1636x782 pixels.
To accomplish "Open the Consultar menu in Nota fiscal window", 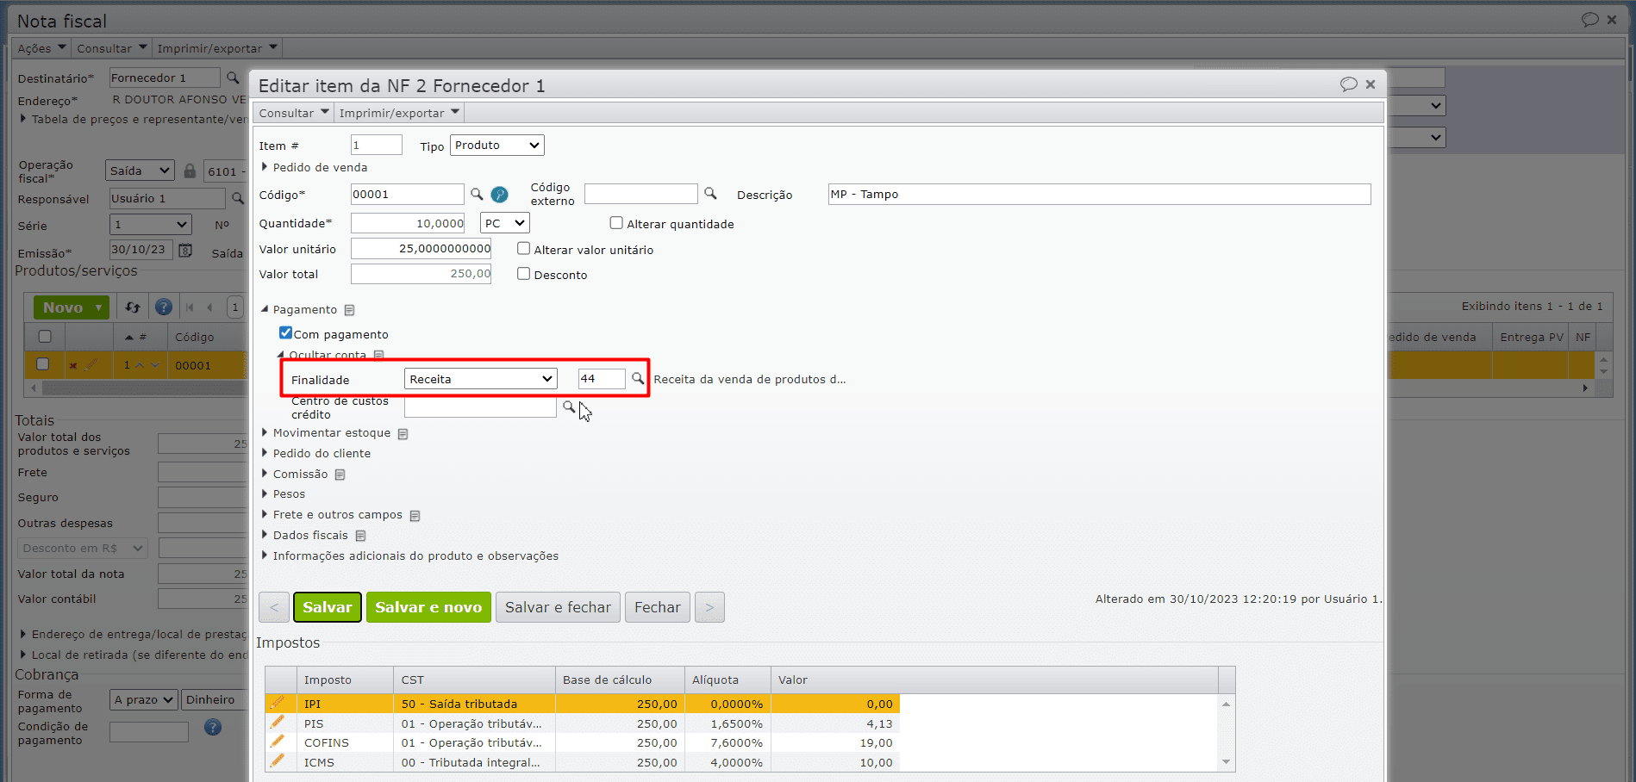I will [112, 48].
